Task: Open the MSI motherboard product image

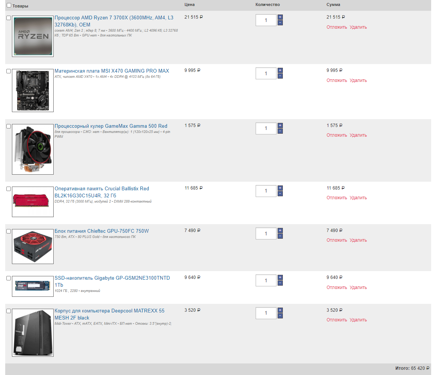Action: (33, 90)
